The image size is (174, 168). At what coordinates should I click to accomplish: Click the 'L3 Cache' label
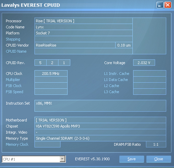pyautogui.click(x=111, y=92)
